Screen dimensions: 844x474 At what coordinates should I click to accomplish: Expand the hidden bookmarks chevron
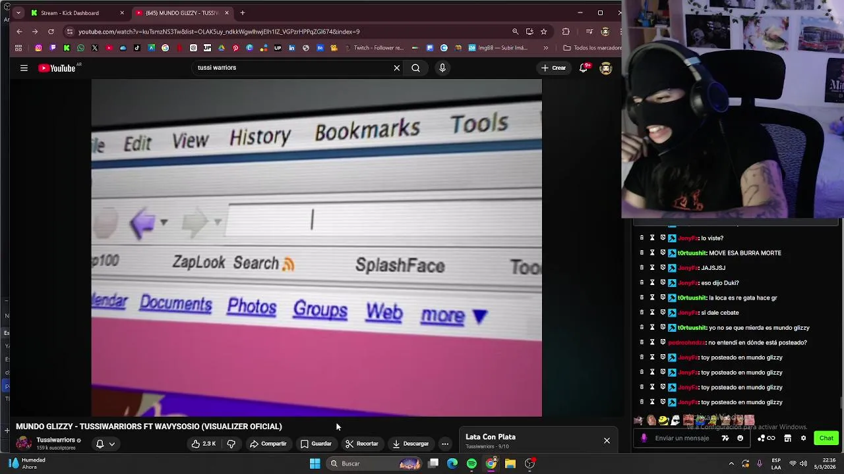[x=545, y=48]
